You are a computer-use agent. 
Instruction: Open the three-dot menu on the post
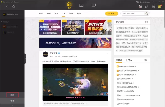click(107, 54)
